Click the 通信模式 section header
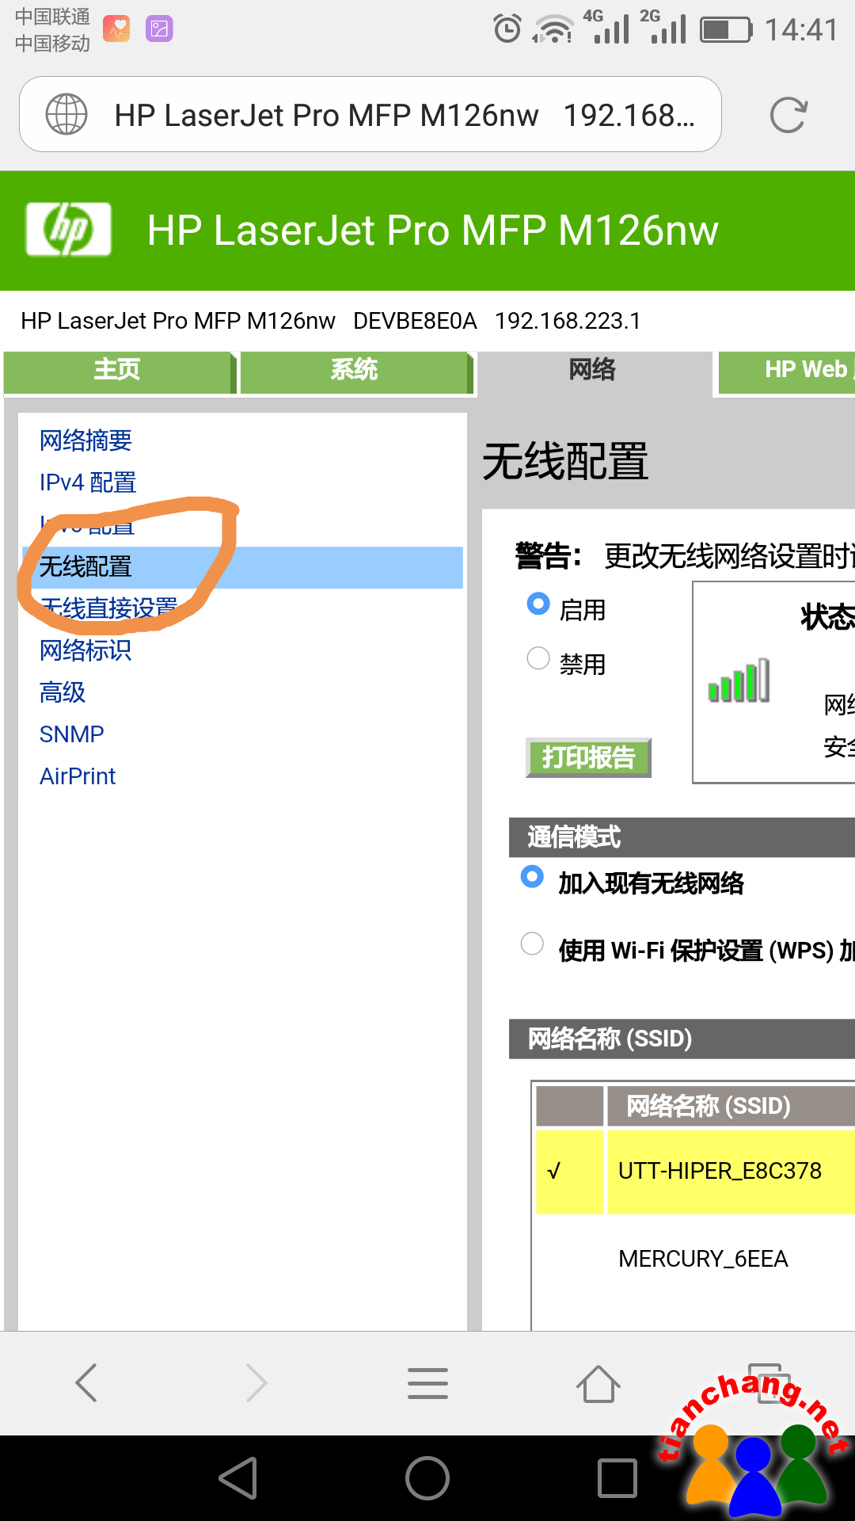Screen dimensions: 855x1521 tap(682, 837)
